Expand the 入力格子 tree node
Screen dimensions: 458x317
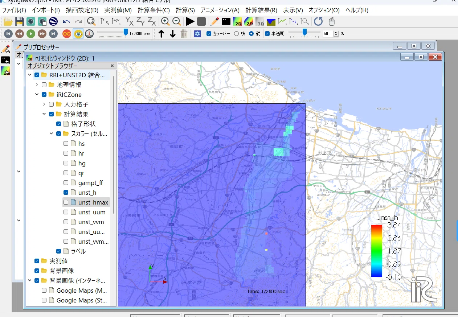coord(44,104)
